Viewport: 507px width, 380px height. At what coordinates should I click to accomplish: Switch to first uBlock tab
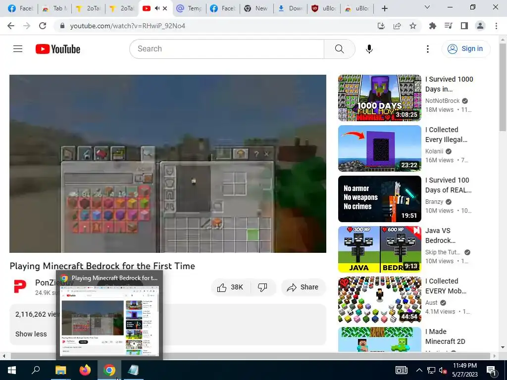[x=324, y=8]
